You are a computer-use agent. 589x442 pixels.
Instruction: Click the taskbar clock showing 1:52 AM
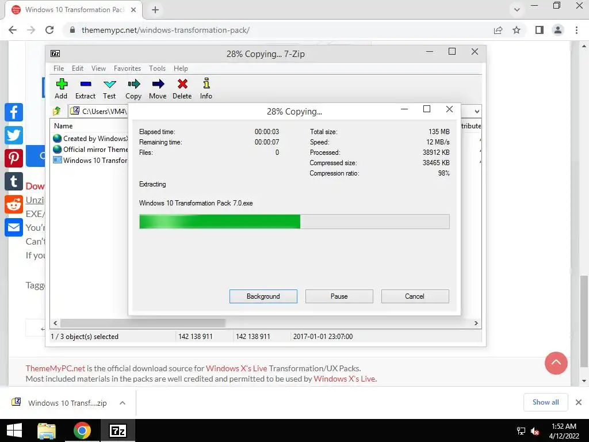click(x=564, y=431)
